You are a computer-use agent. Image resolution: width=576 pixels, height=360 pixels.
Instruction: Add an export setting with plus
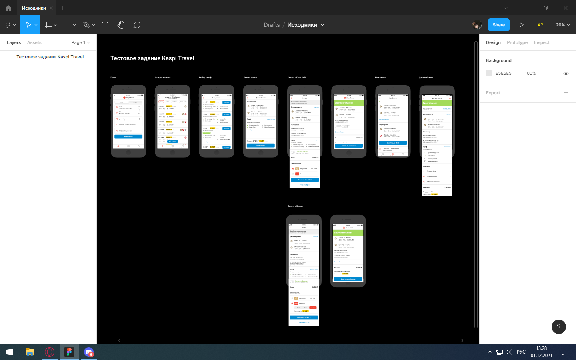click(566, 92)
